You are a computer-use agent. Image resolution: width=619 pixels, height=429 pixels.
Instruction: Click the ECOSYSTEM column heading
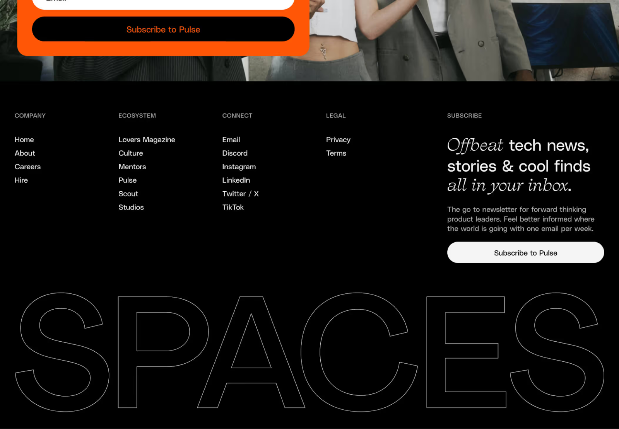[137, 116]
